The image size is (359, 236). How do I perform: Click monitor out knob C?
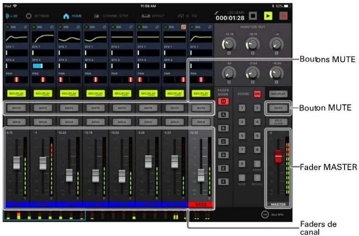pos(276,44)
